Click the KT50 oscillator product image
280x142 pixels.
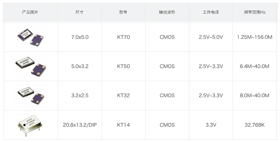pos(31,67)
